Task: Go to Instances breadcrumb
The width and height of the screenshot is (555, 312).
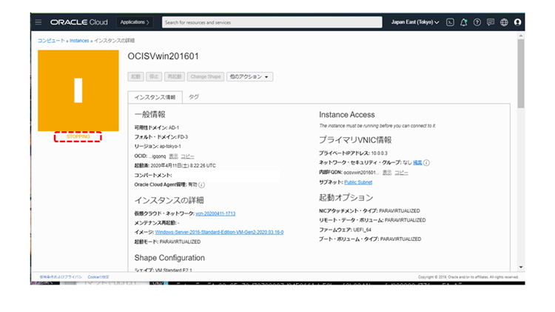Action: click(79, 41)
